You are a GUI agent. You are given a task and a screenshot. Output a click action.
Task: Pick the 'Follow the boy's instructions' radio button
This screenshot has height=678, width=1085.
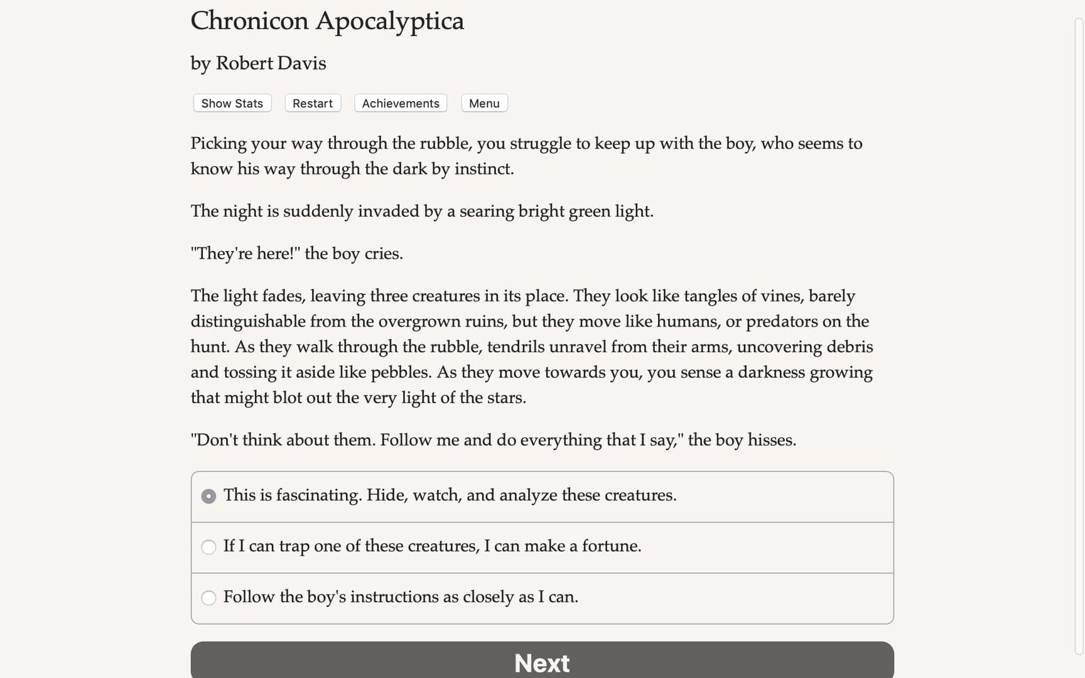pyautogui.click(x=208, y=598)
